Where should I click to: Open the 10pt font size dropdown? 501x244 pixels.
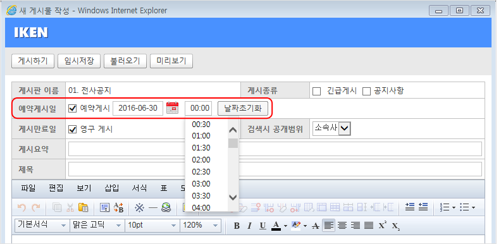152,225
